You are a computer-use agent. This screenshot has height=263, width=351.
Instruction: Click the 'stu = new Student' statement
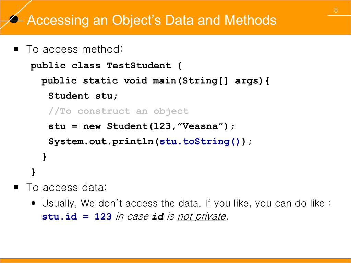pos(142,126)
